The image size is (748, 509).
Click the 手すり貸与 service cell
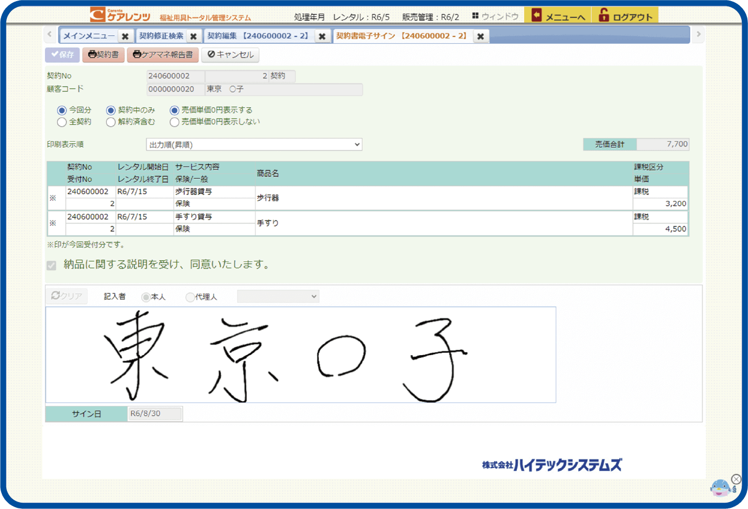[x=215, y=217]
